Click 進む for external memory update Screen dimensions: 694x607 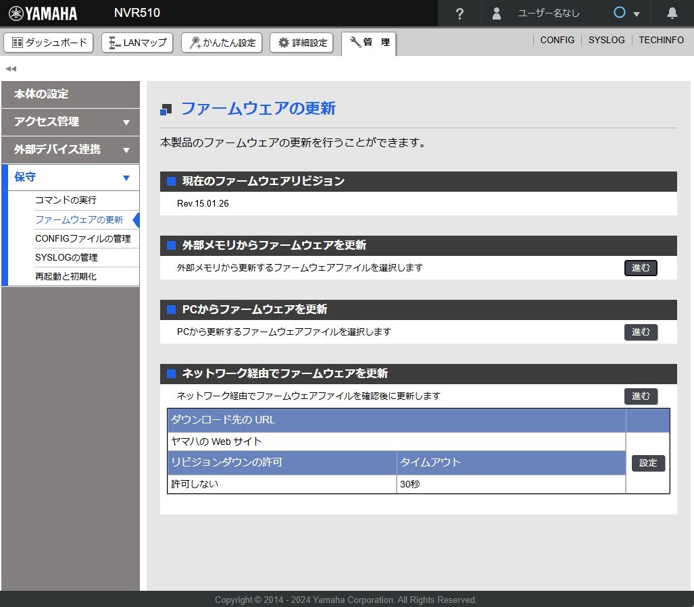pos(640,268)
